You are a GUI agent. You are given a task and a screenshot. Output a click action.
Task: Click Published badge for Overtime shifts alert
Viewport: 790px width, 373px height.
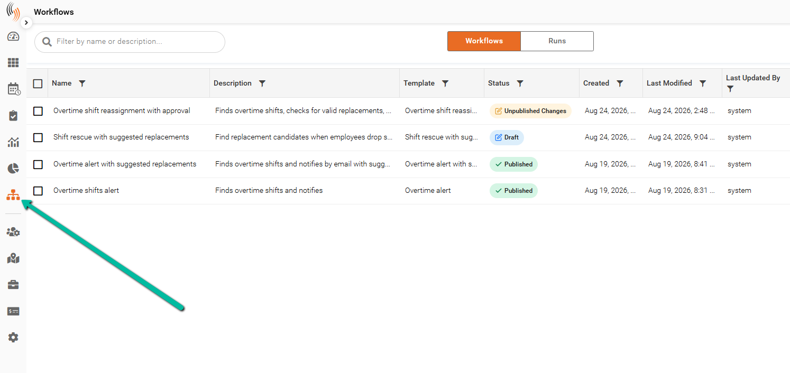pyautogui.click(x=513, y=191)
